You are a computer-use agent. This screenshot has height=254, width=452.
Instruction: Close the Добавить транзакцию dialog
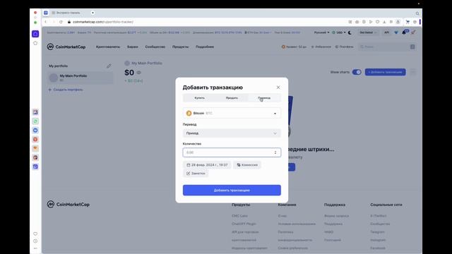pyautogui.click(x=278, y=87)
